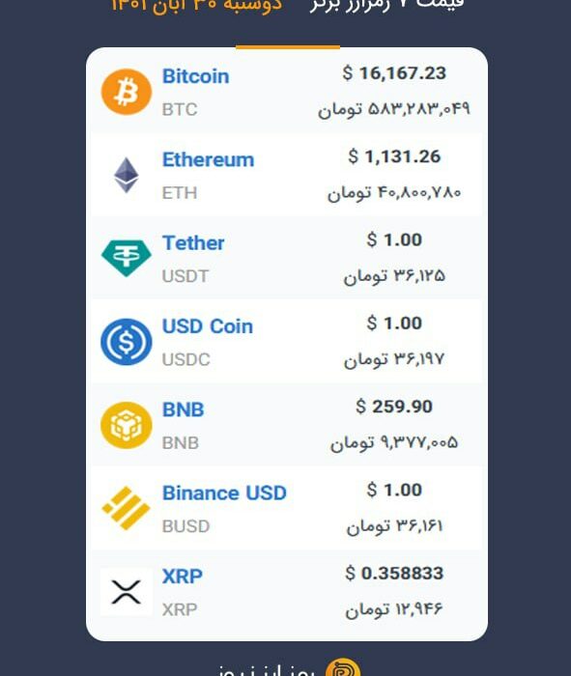
Task: Select the XRP logo icon
Action: [127, 592]
